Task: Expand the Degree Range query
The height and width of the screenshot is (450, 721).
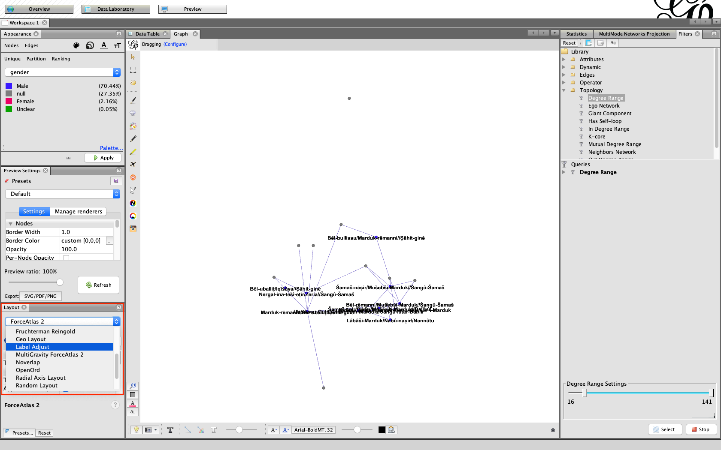Action: pos(564,172)
